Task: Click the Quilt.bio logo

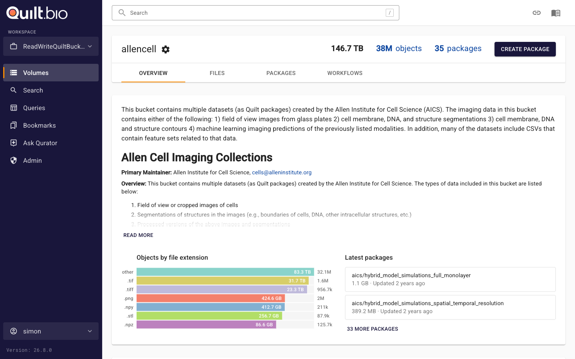Action: pyautogui.click(x=37, y=13)
